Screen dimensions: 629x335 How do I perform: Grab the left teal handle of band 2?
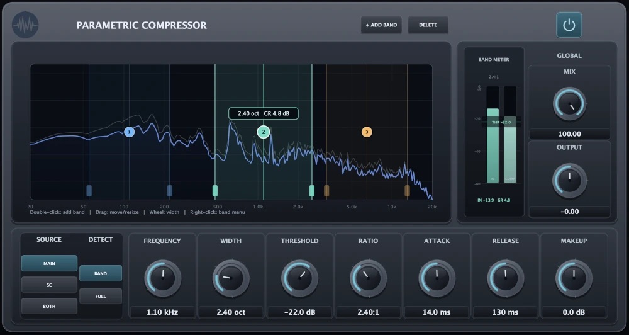click(215, 191)
